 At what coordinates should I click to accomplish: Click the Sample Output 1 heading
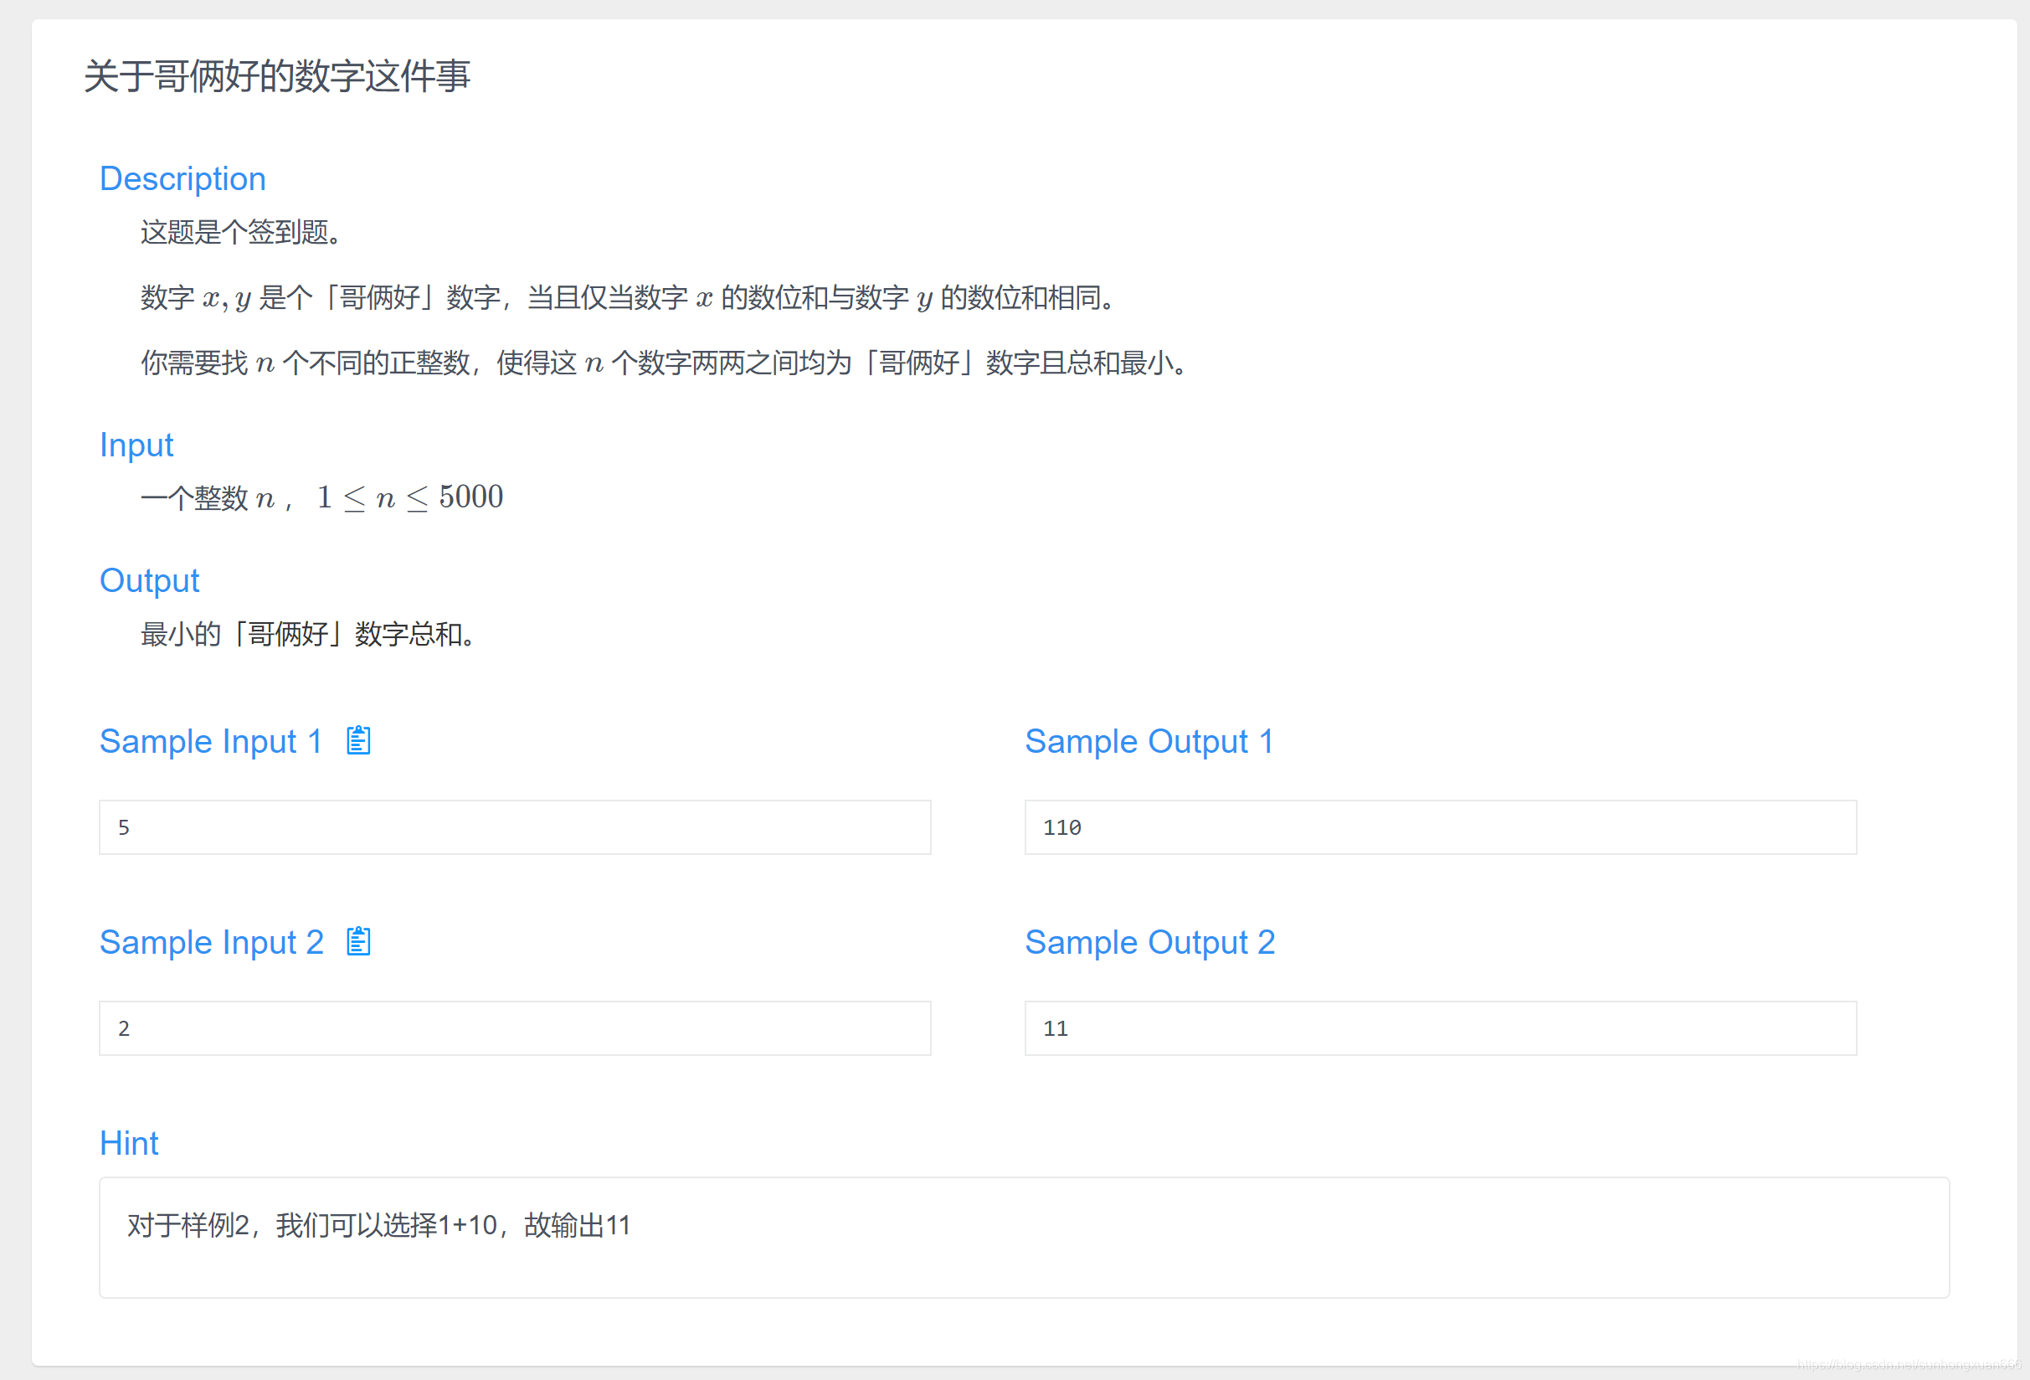coord(1149,741)
